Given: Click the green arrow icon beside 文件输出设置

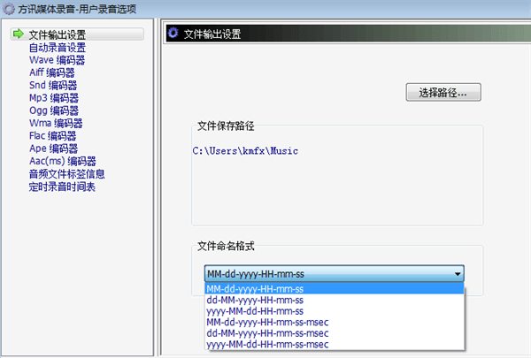Looking at the screenshot, I should point(17,34).
